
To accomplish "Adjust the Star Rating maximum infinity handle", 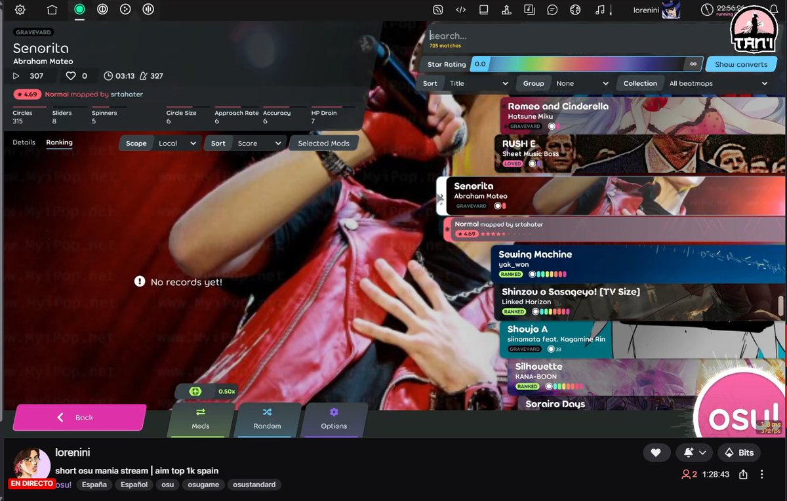I will [693, 64].
